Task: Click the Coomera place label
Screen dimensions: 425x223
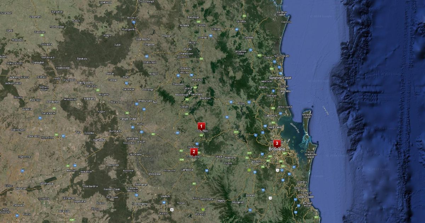Action: tap(301, 182)
